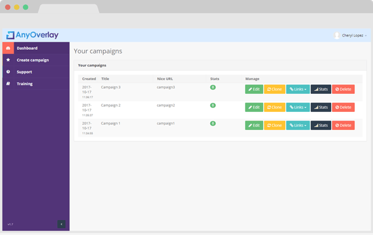Click the green stats badge for Campaign 2
The width and height of the screenshot is (373, 235).
click(x=213, y=105)
